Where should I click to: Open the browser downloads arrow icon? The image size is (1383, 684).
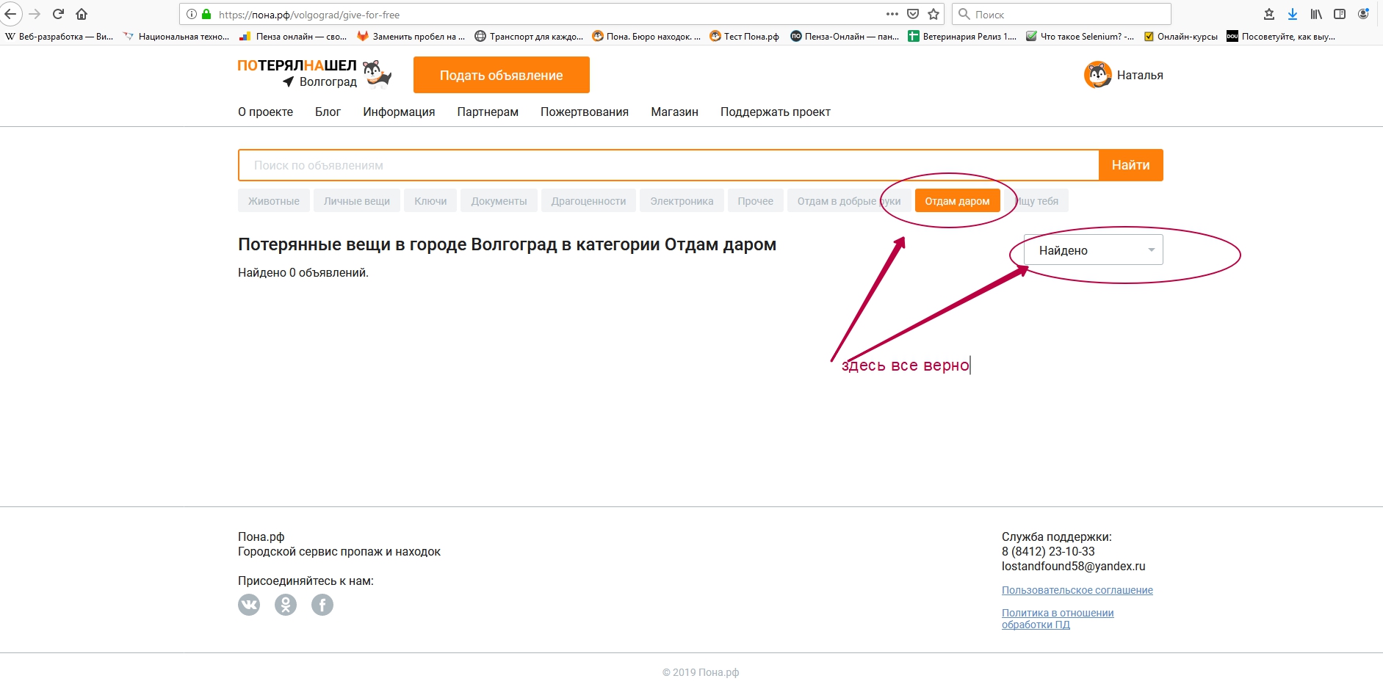[1293, 14]
